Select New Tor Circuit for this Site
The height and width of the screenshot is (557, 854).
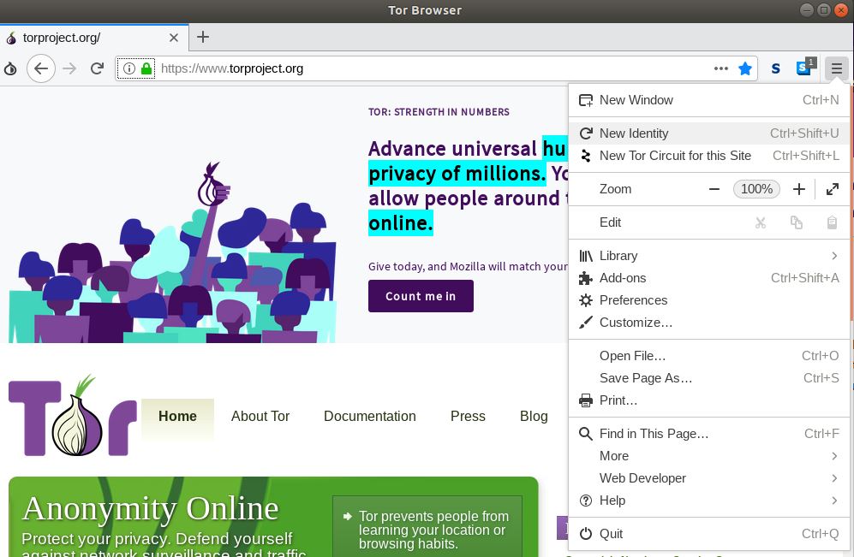click(708, 156)
